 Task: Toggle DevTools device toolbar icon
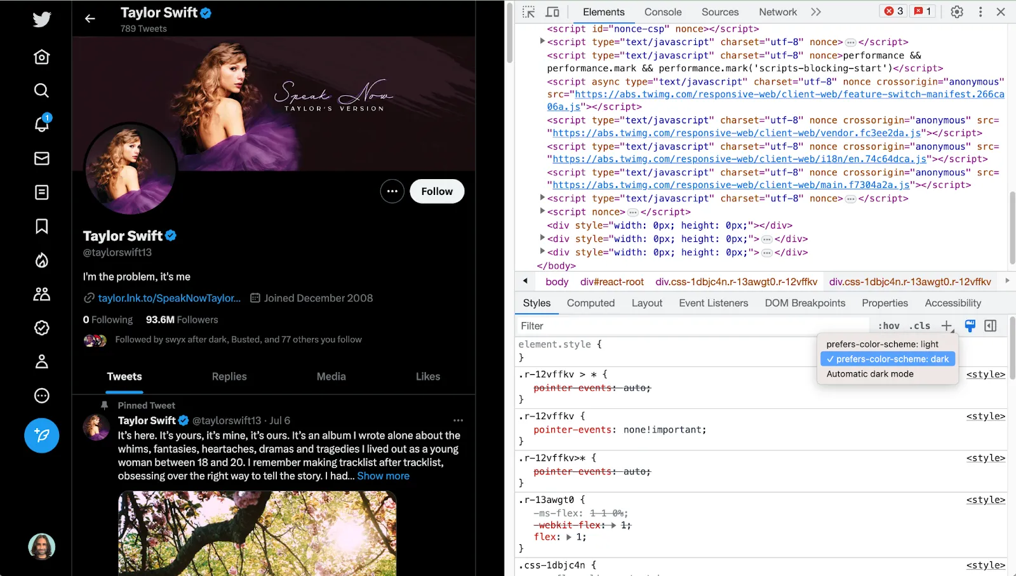click(x=552, y=12)
